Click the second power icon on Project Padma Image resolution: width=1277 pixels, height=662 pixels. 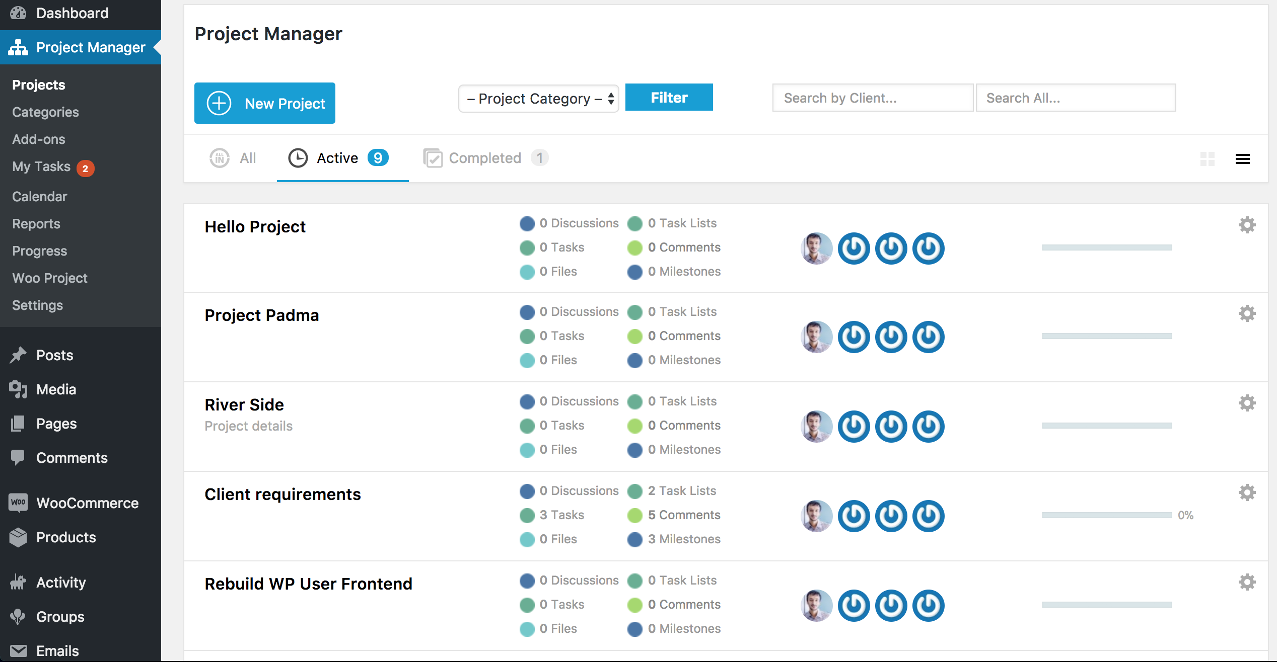(891, 337)
